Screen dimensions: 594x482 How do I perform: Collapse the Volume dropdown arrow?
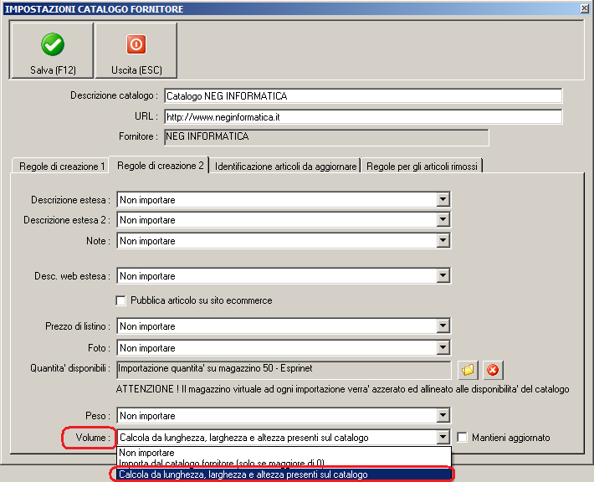click(443, 438)
